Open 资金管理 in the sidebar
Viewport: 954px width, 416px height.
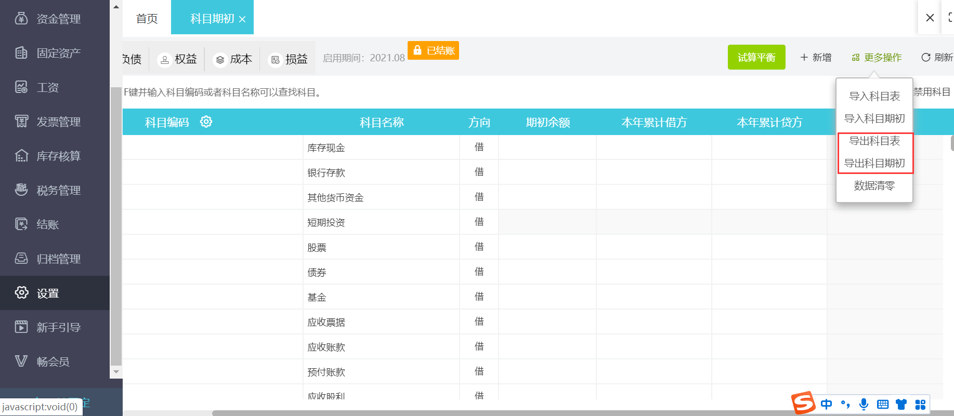pyautogui.click(x=58, y=19)
